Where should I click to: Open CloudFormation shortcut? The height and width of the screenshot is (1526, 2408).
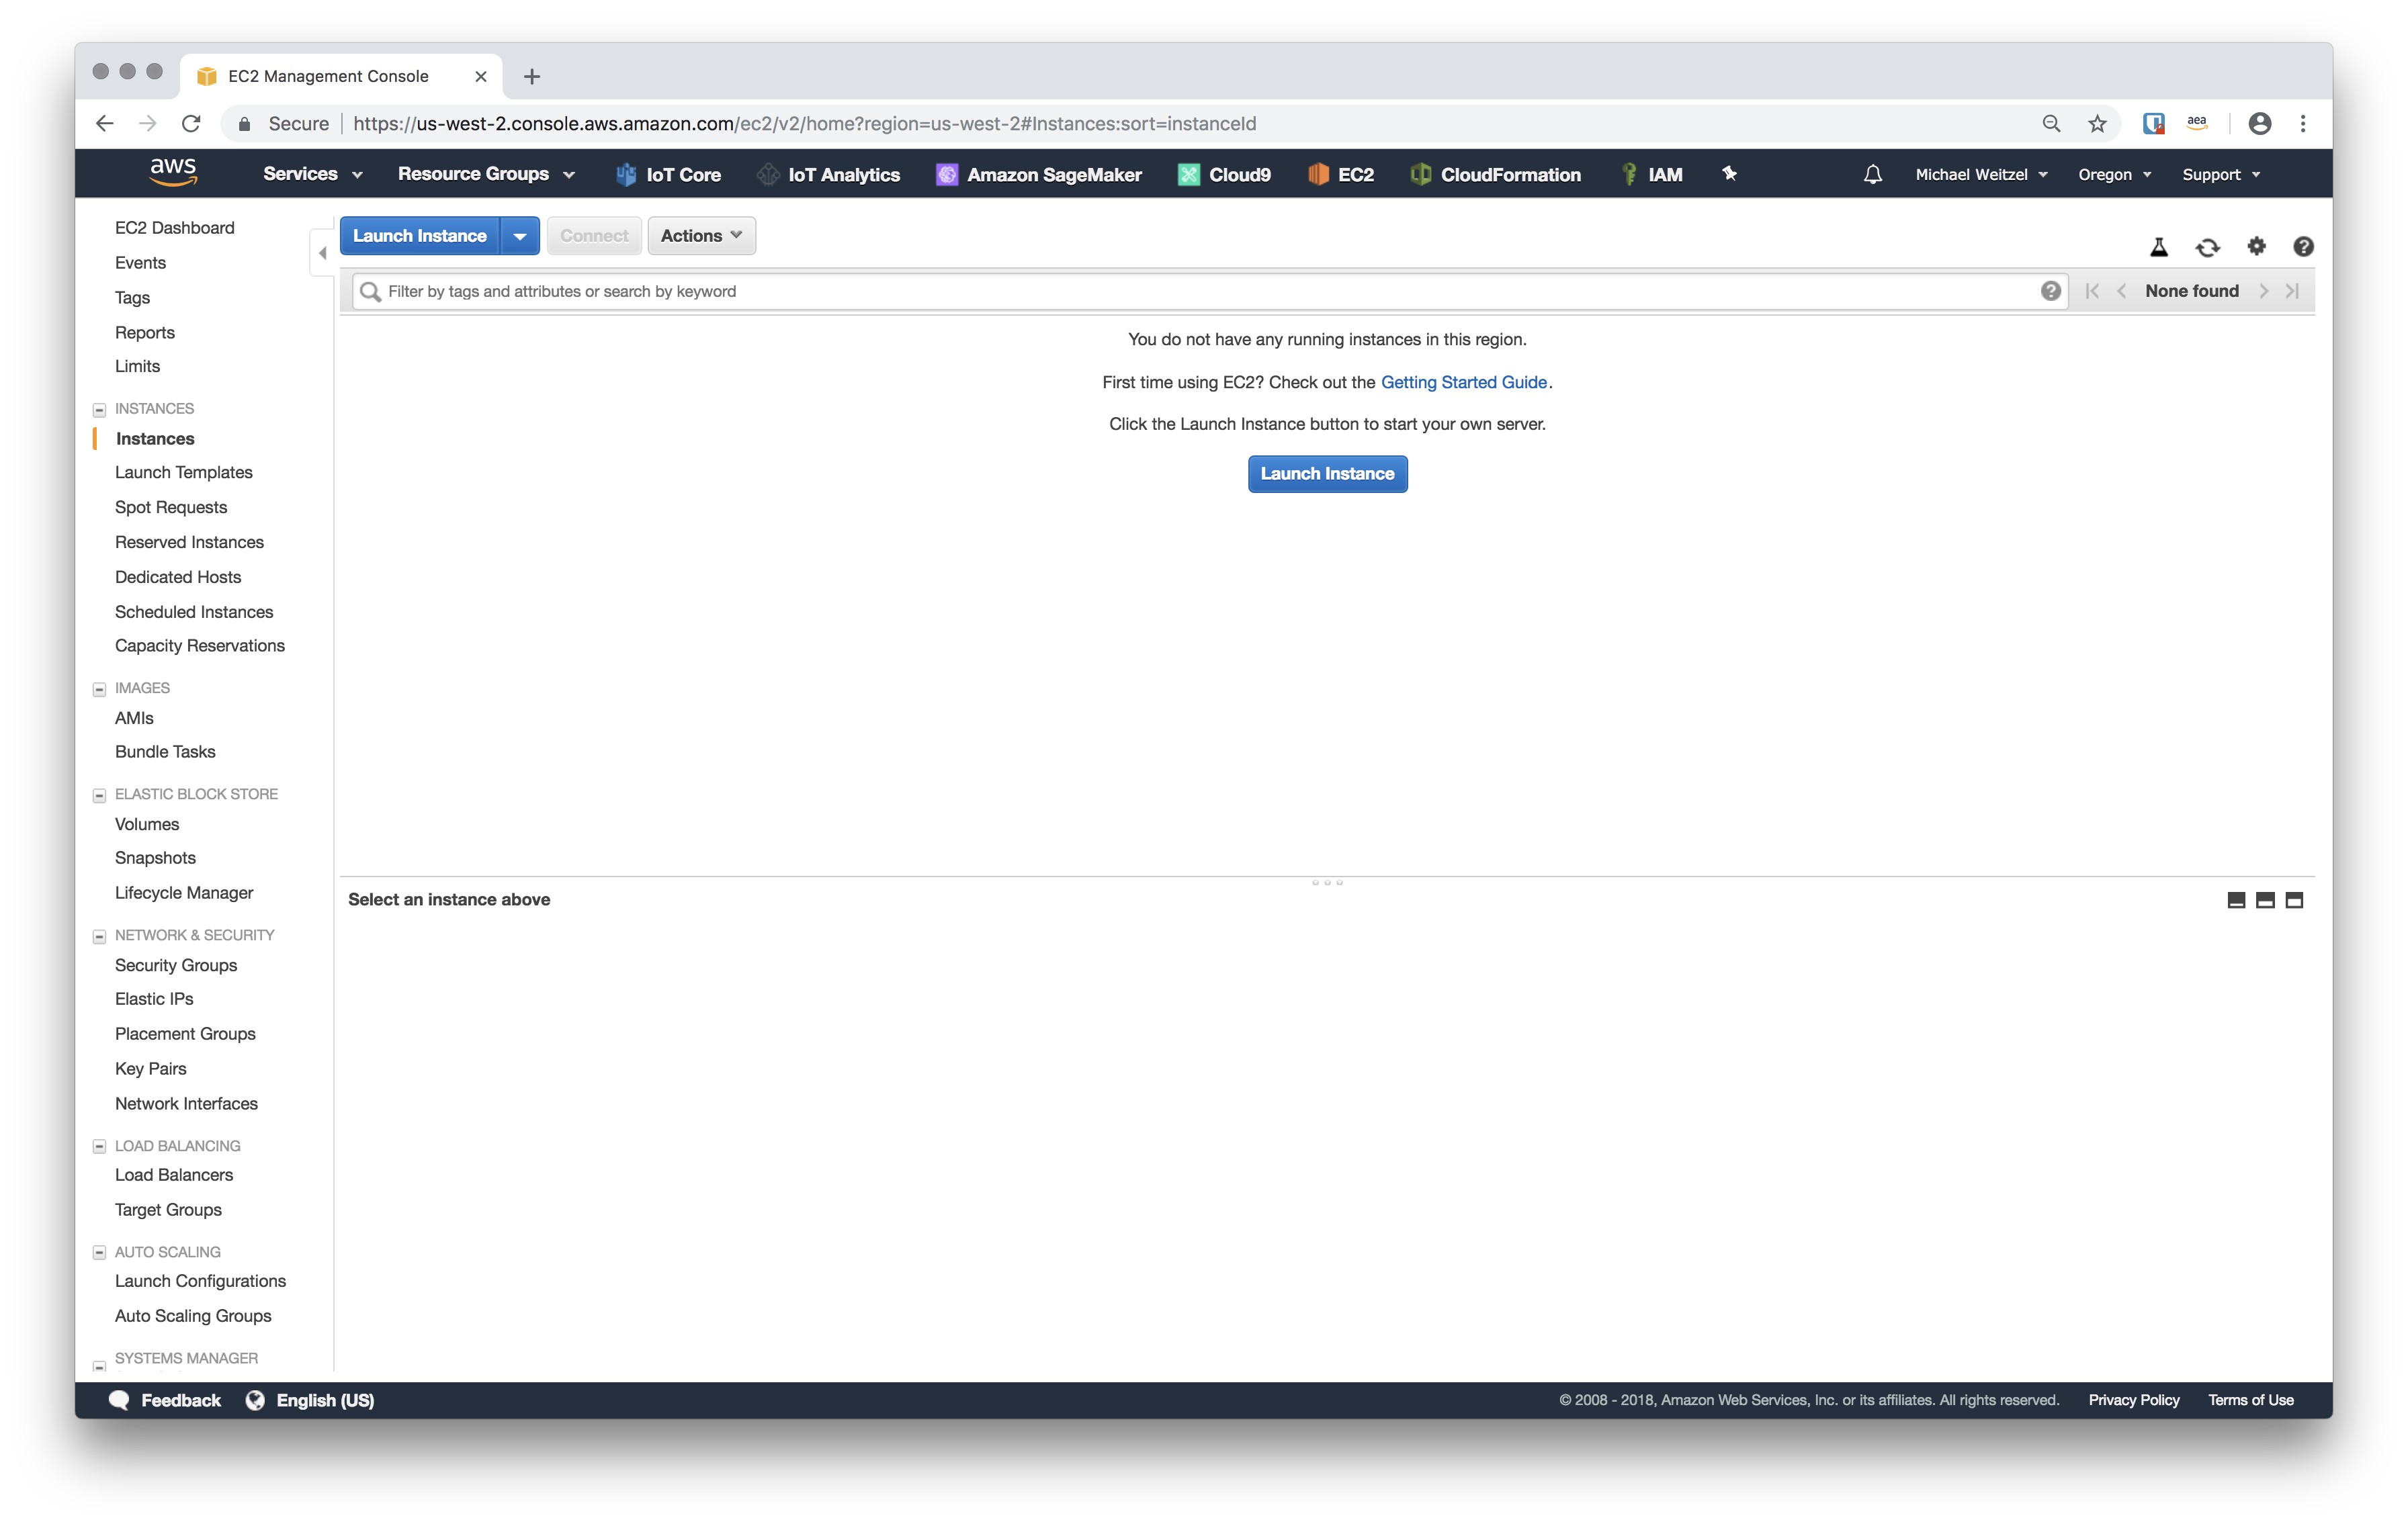tap(1495, 174)
